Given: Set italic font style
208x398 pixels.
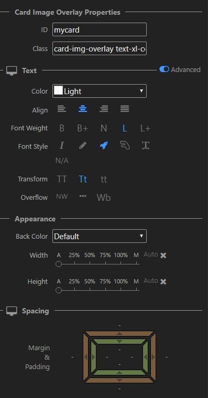Looking at the screenshot, I should 61,146.
